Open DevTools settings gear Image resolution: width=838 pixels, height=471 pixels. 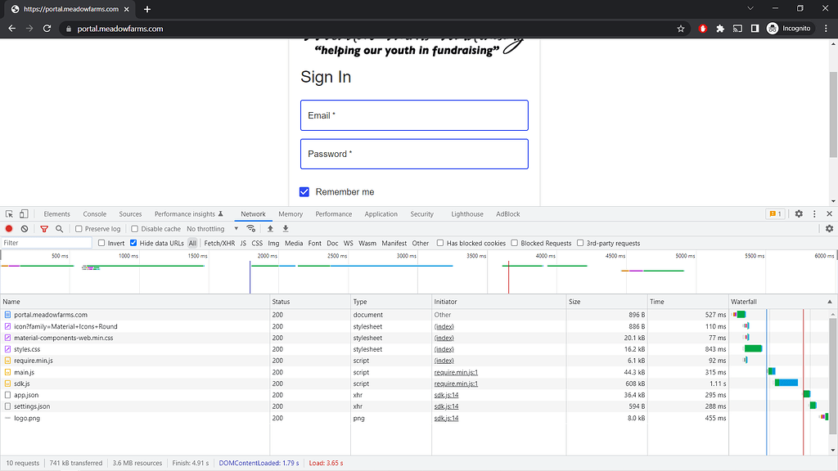coord(799,213)
